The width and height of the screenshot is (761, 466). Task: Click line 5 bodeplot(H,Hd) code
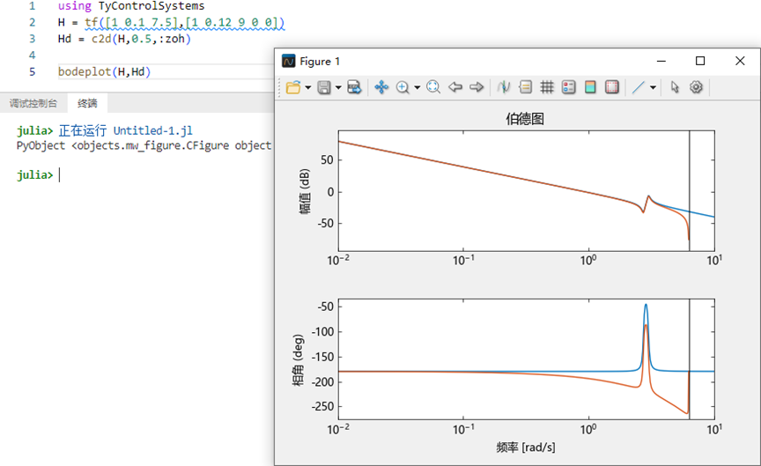[104, 72]
